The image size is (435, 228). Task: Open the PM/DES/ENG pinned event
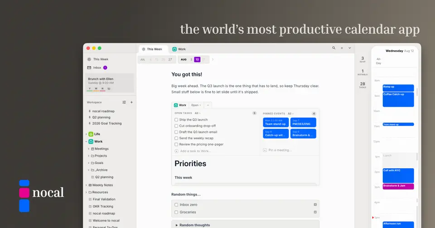[303, 123]
